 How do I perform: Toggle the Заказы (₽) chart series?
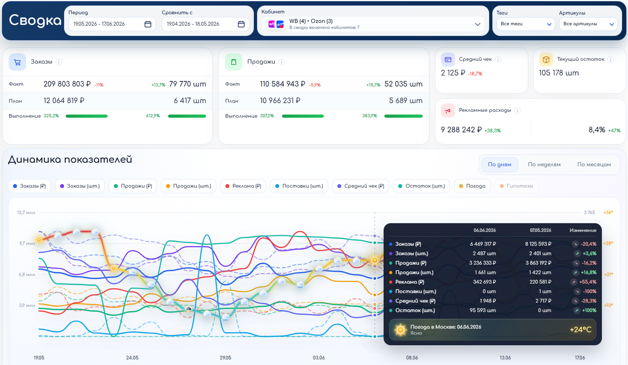pyautogui.click(x=30, y=186)
